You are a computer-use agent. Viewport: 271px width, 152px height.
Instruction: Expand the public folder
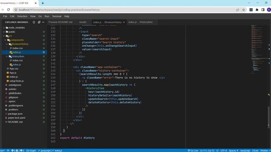[x=12, y=32]
